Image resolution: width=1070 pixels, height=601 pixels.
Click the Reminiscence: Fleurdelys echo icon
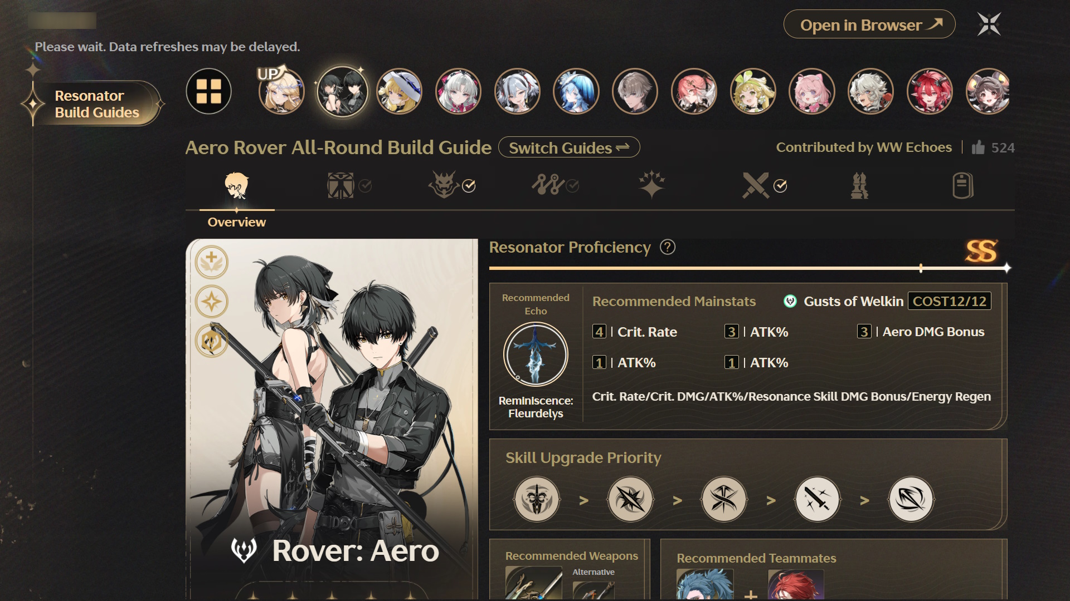pos(536,354)
